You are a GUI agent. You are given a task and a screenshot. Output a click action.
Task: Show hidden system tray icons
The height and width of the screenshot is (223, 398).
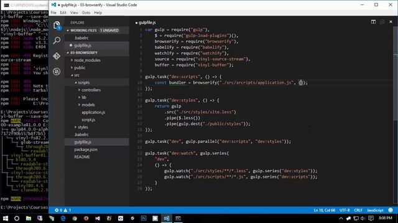[x=341, y=219]
